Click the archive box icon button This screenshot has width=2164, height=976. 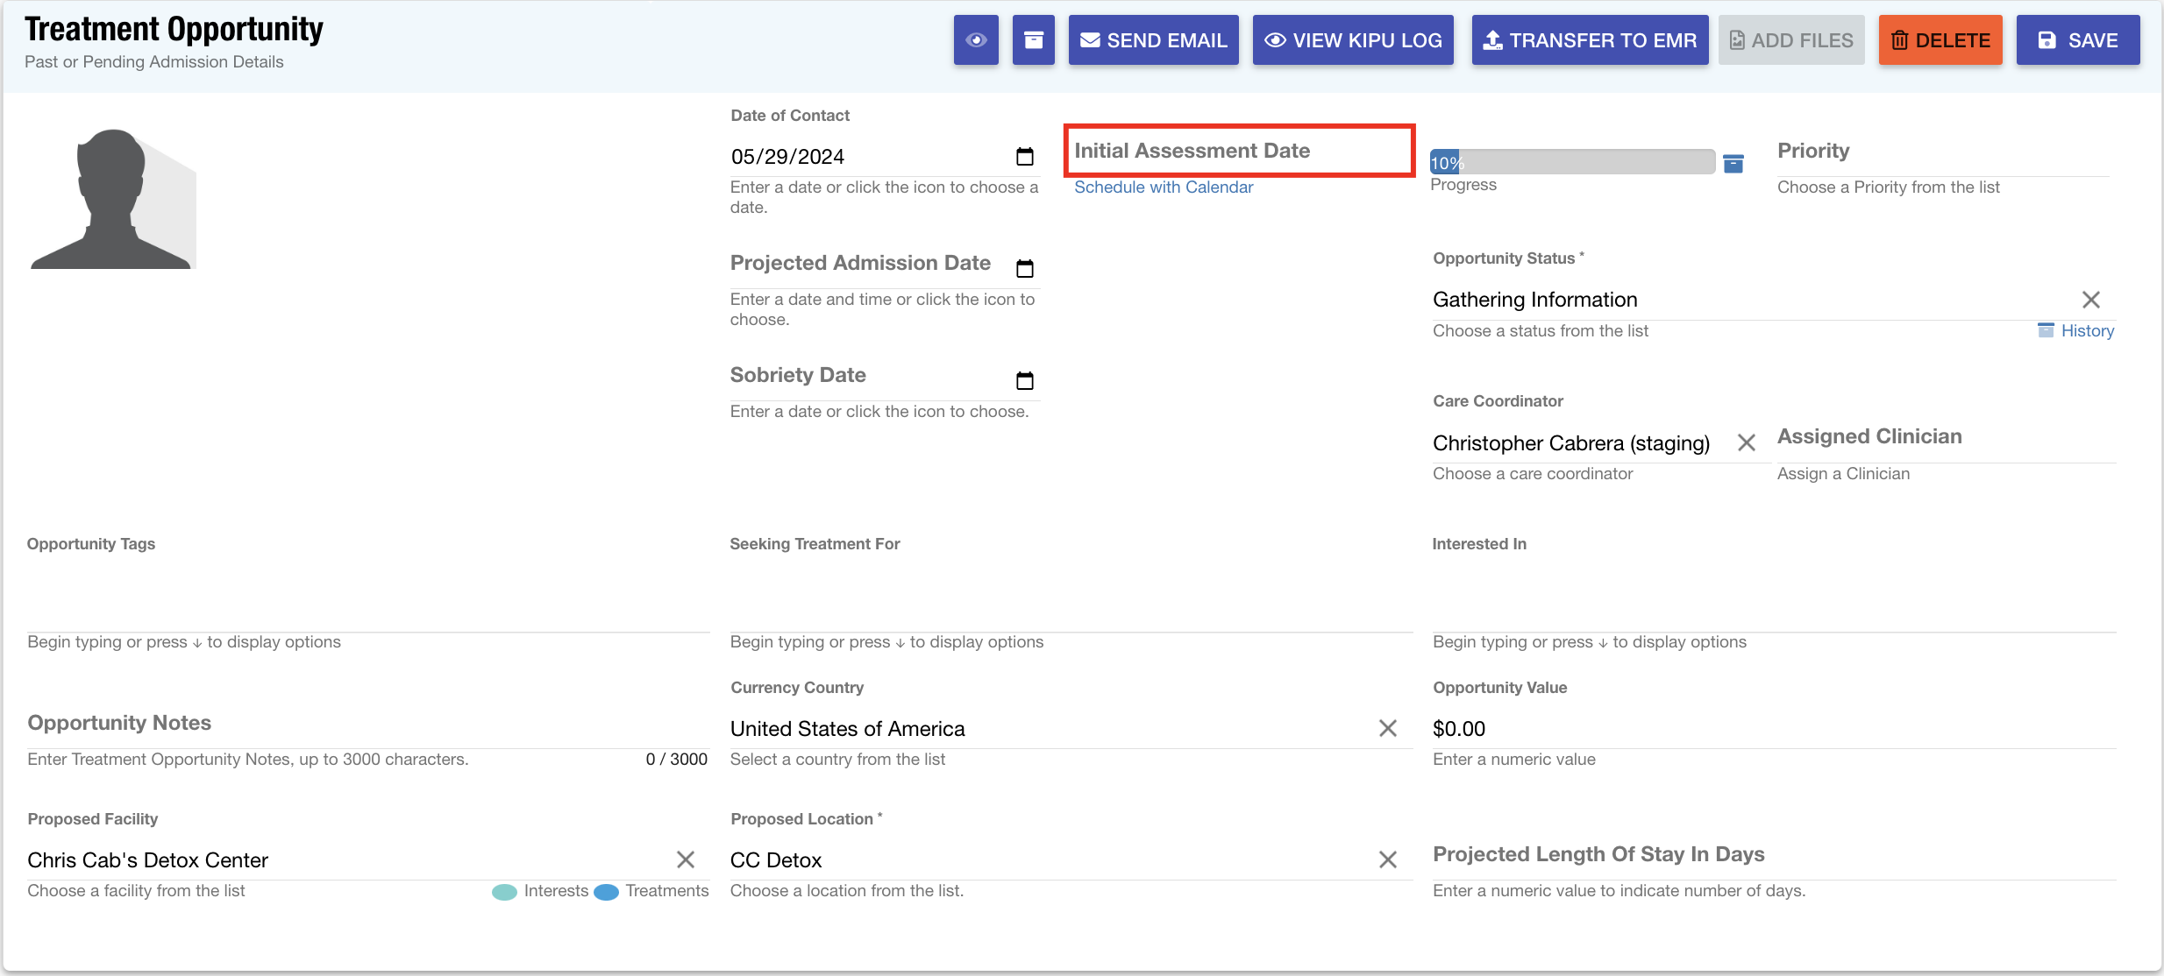tap(1033, 40)
